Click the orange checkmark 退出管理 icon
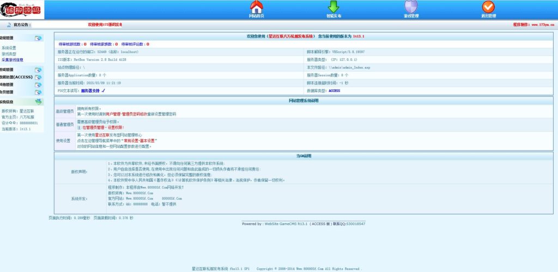 coord(488,7)
